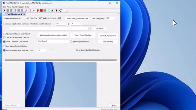Click the magenta A toolbar icon

click(x=26, y=10)
